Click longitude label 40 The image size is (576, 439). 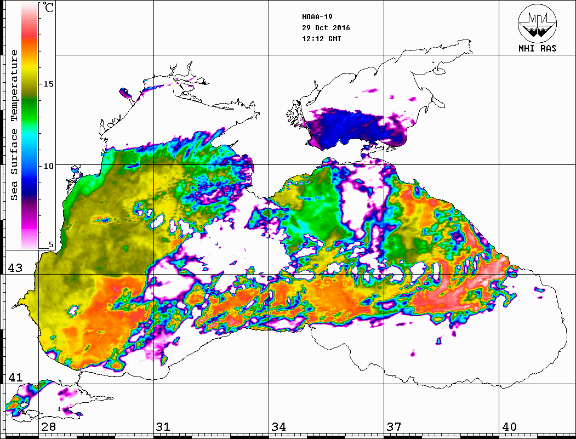coord(509,427)
